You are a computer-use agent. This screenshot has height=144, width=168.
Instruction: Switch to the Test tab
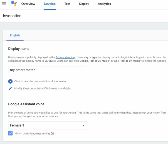[x=67, y=4]
